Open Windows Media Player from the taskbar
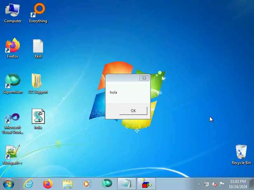This screenshot has height=190, width=254. tap(87, 184)
